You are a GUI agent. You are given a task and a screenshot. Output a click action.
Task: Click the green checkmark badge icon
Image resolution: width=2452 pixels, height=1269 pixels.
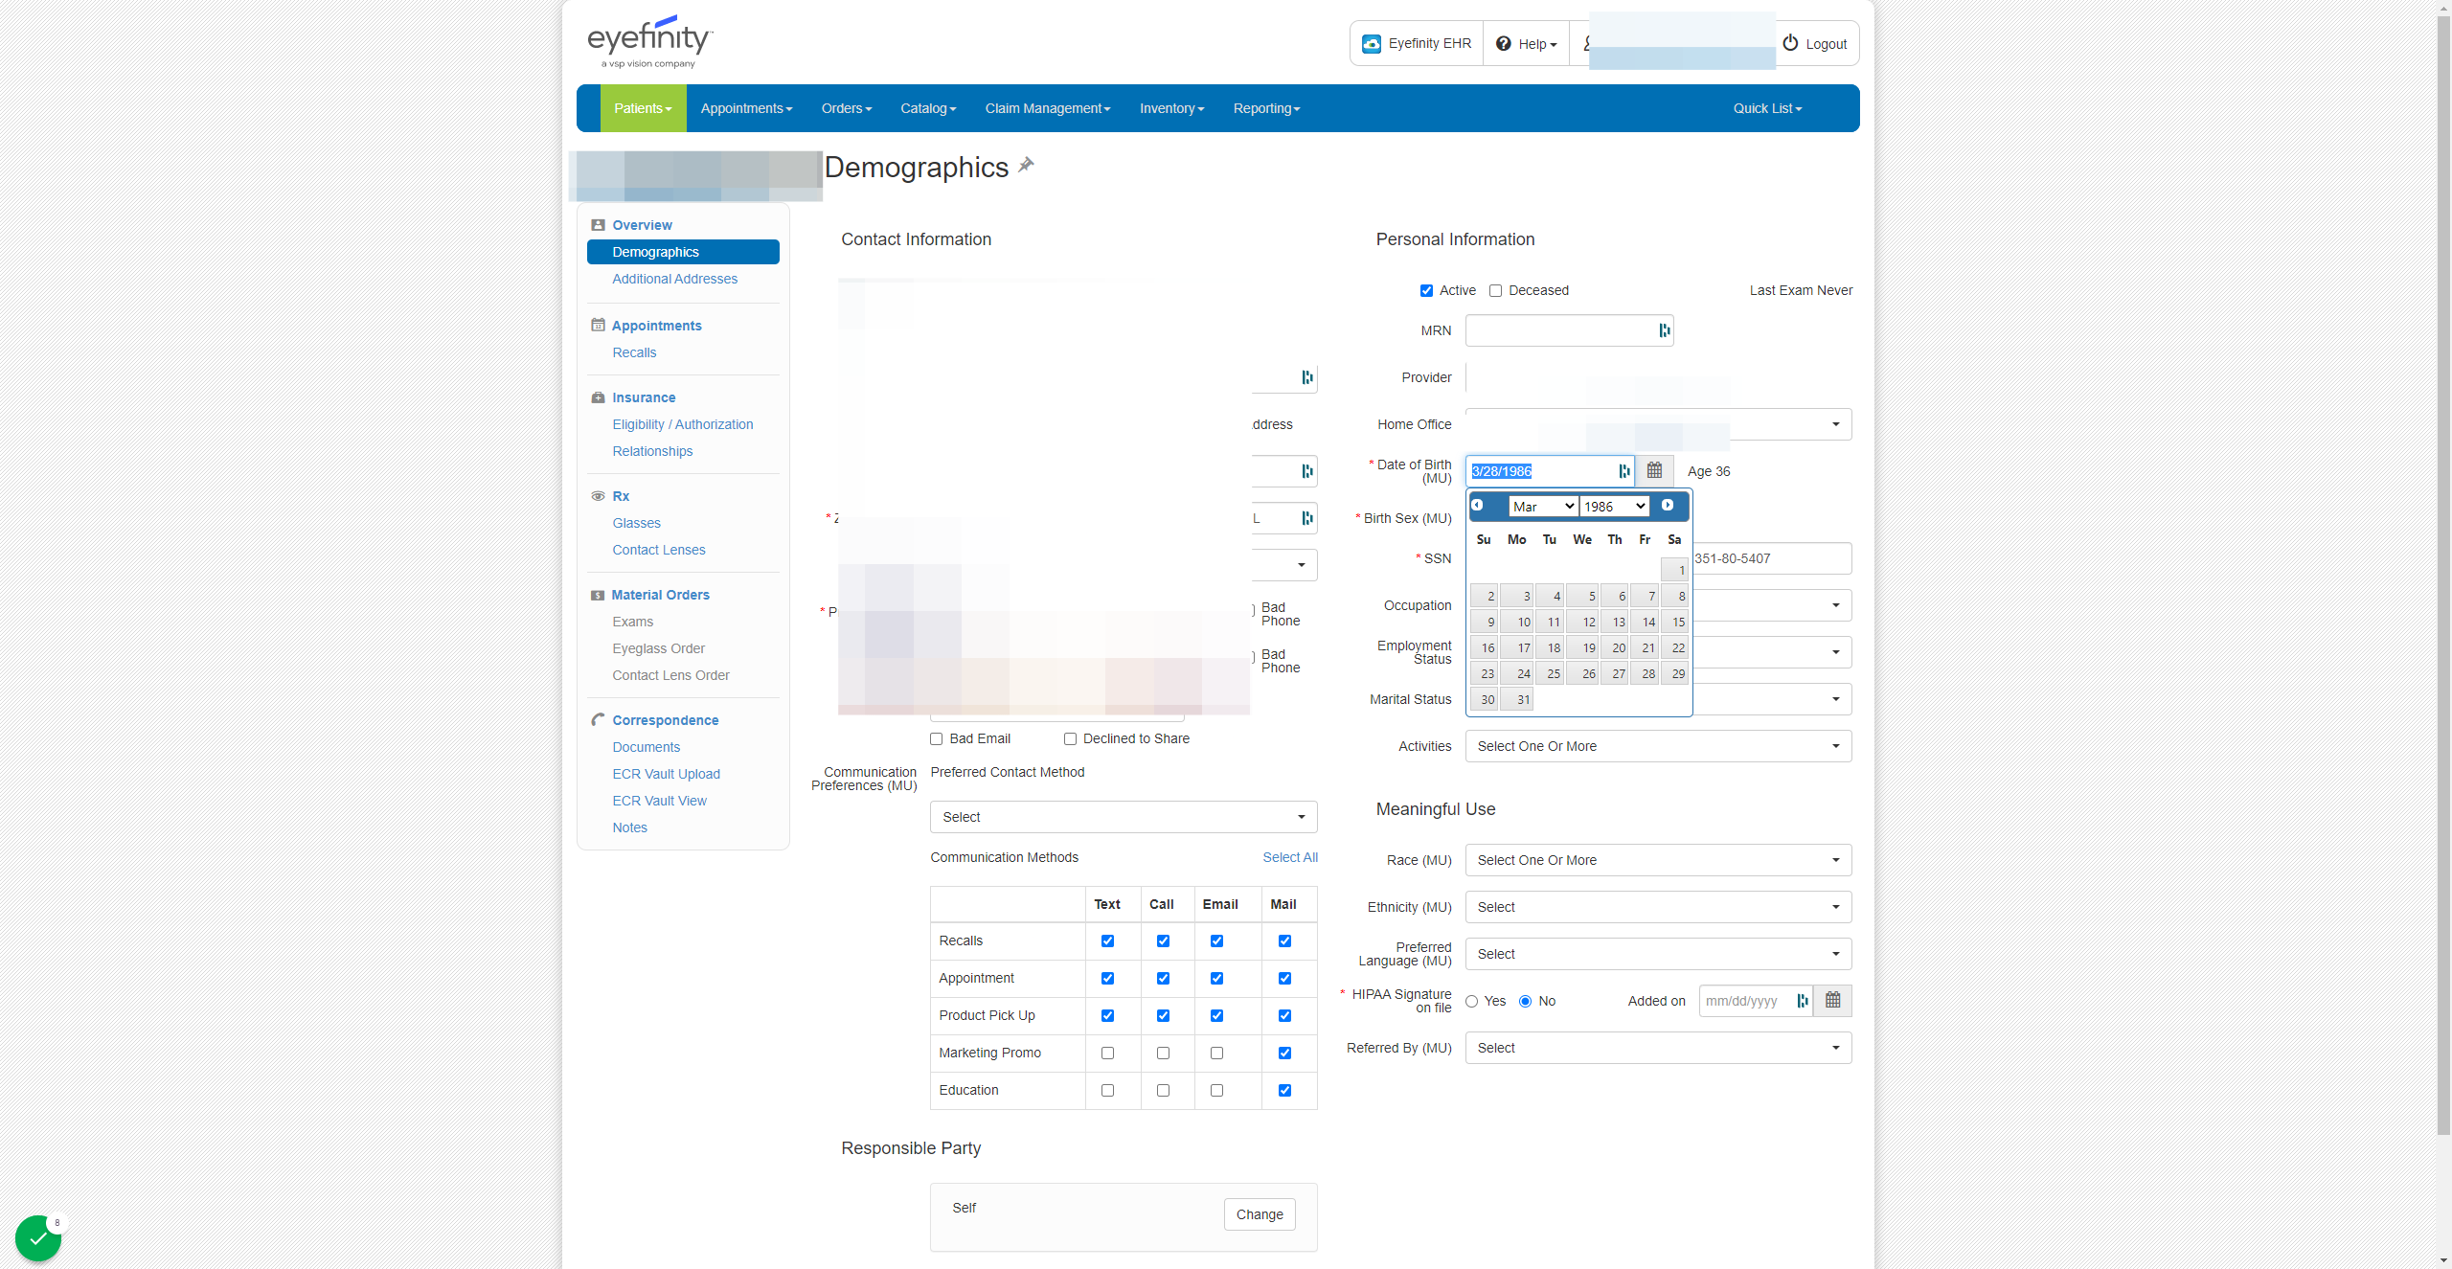click(x=38, y=1238)
